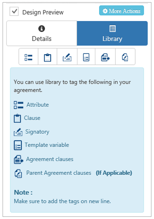The height and width of the screenshot is (219, 154).
Task: Click the Clause link in the list
Action: [x=32, y=118]
